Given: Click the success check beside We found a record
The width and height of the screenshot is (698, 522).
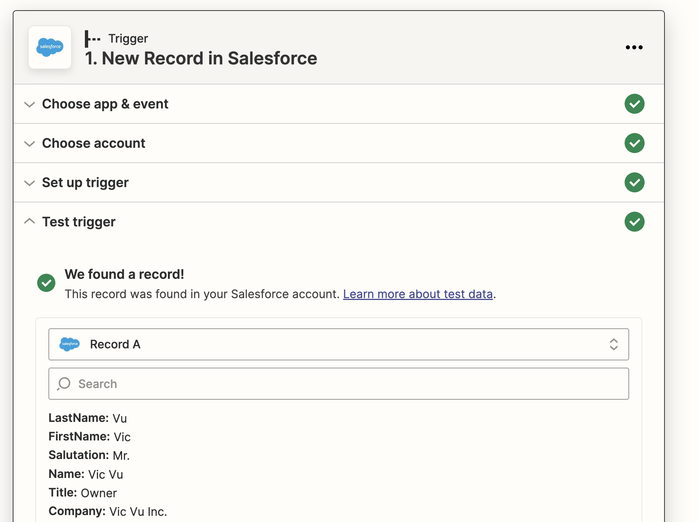Looking at the screenshot, I should click(x=46, y=283).
